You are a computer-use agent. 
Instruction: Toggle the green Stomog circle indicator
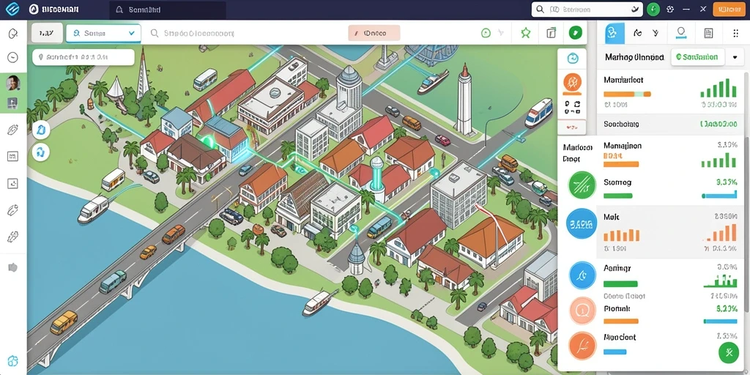point(582,185)
